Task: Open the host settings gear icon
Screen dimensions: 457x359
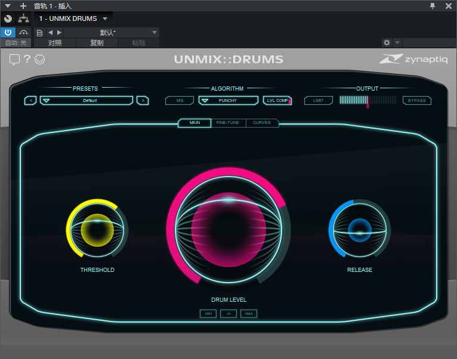Action: (387, 43)
